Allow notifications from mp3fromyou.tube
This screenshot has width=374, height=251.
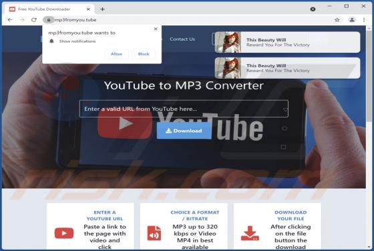click(x=116, y=54)
